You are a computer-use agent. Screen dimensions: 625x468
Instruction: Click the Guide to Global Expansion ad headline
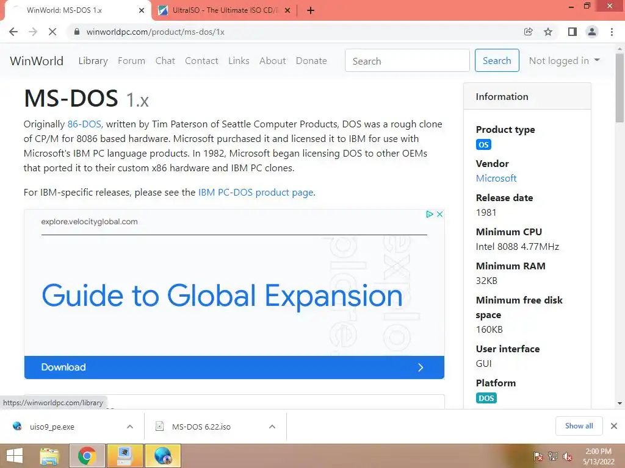point(222,296)
